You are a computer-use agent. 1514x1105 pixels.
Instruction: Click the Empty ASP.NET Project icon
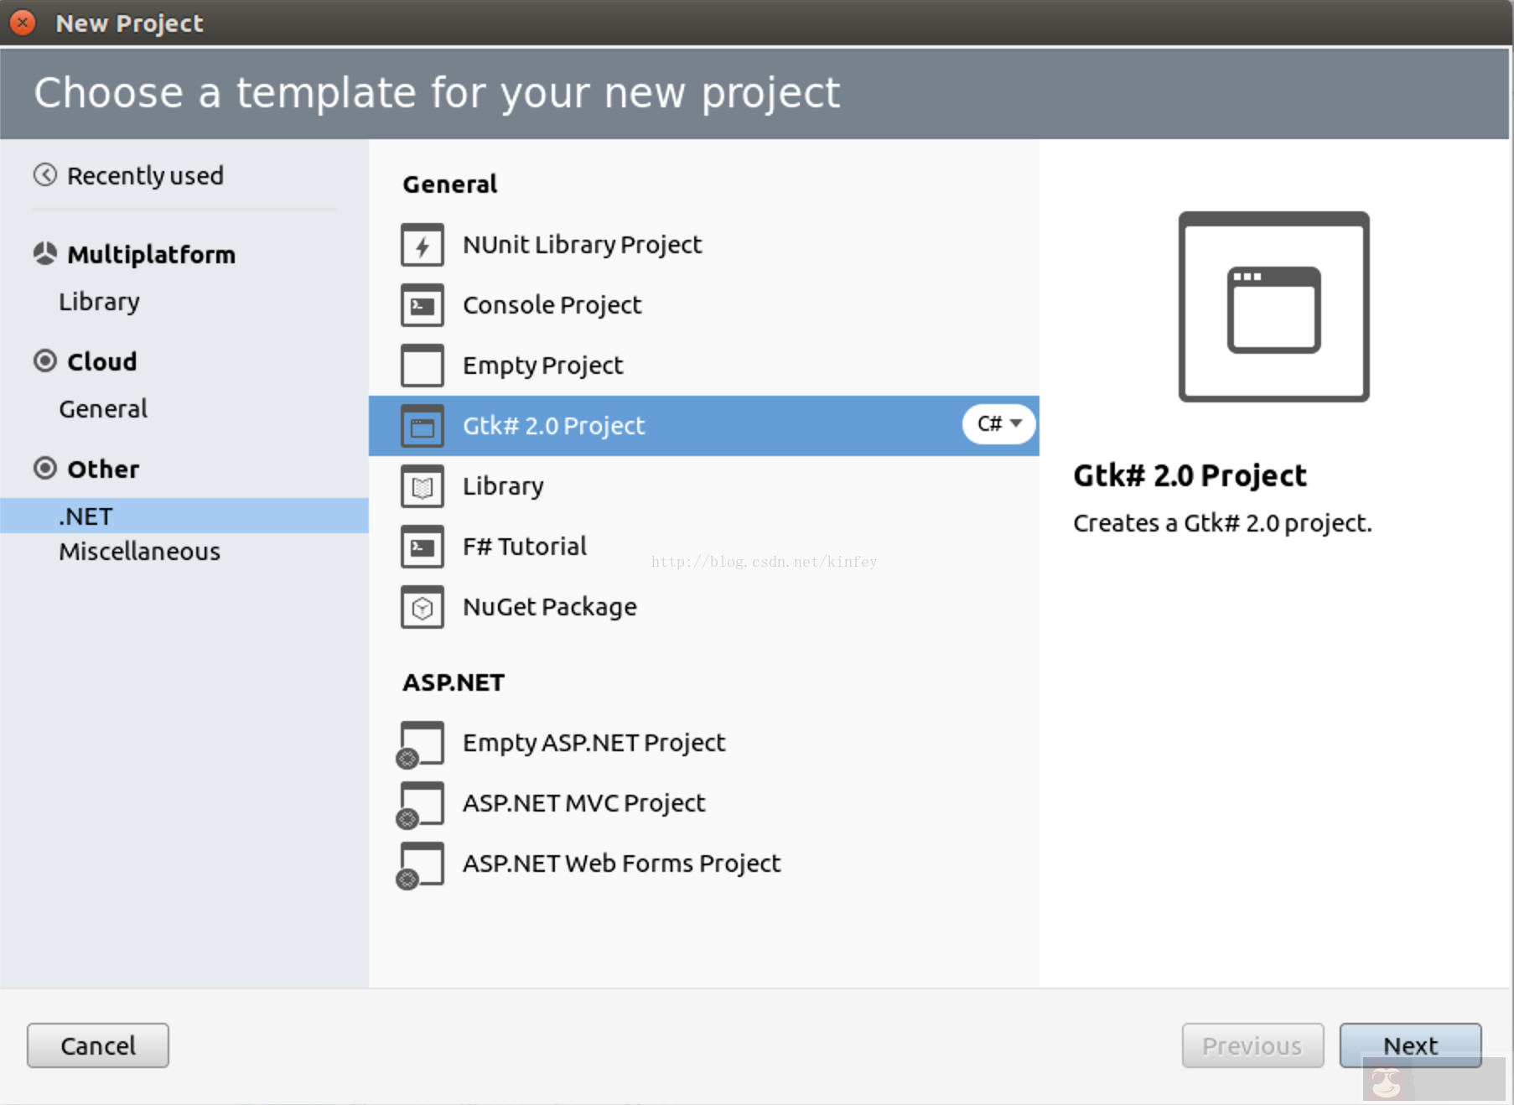tap(421, 744)
